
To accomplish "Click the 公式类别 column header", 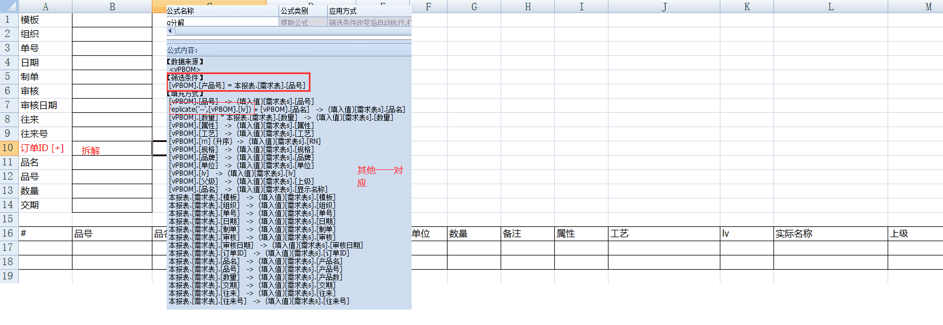I will pos(303,11).
